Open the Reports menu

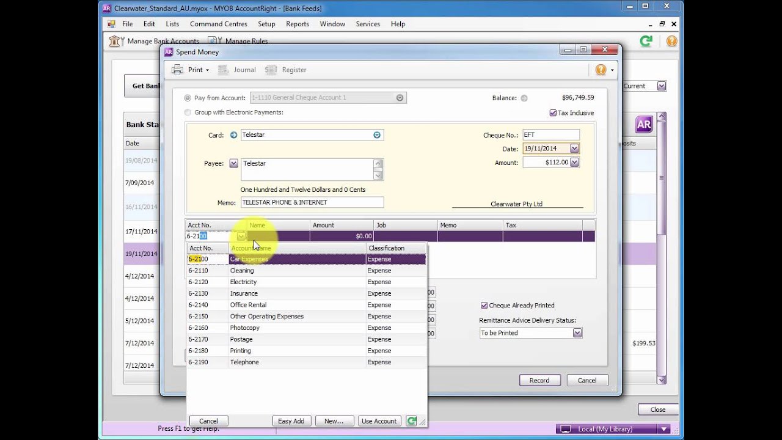click(x=298, y=24)
